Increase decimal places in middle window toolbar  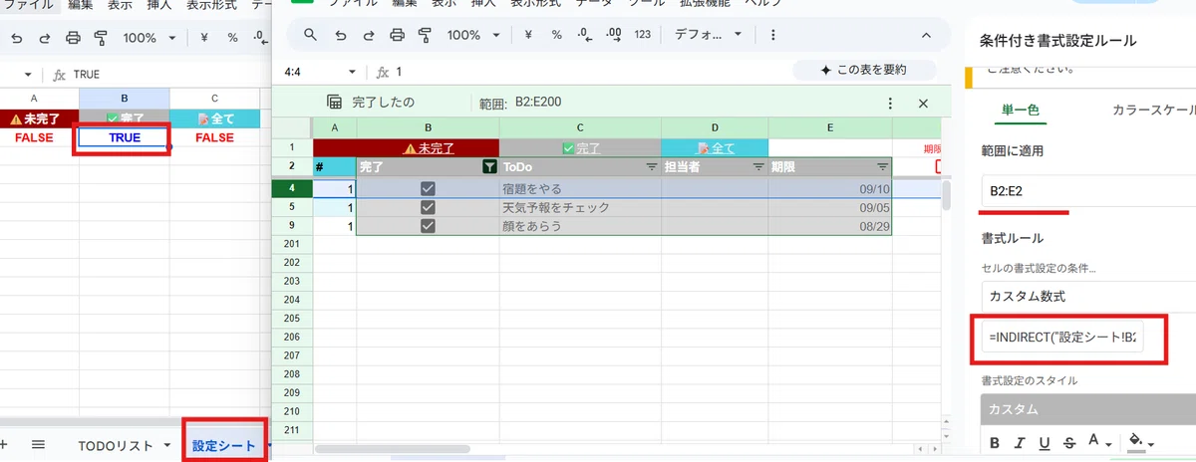pyautogui.click(x=614, y=35)
